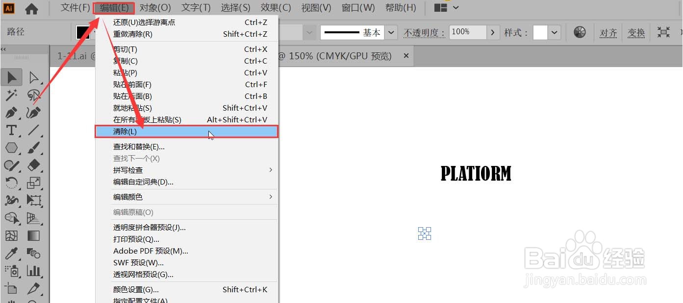Select the Column Graph tool
The image size is (683, 303).
pyautogui.click(x=33, y=271)
